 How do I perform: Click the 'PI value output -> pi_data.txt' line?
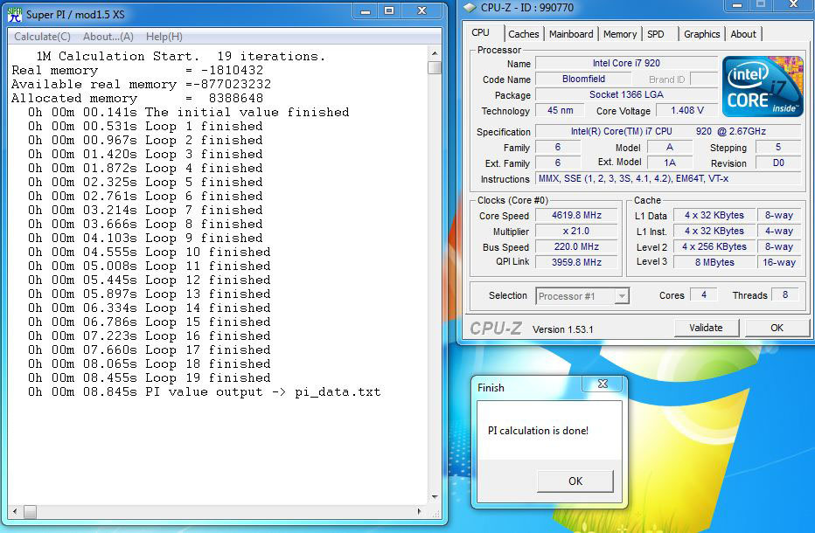coord(205,391)
